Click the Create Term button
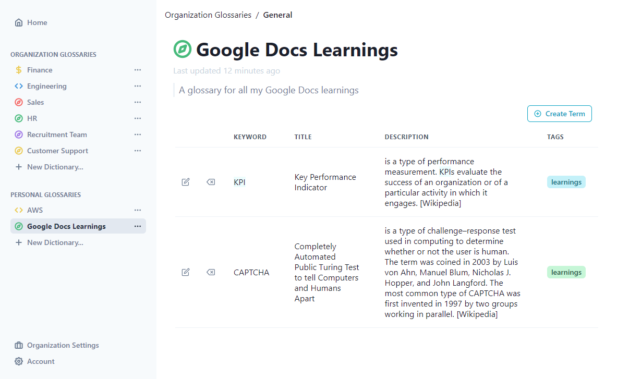The image size is (617, 379). tap(559, 114)
